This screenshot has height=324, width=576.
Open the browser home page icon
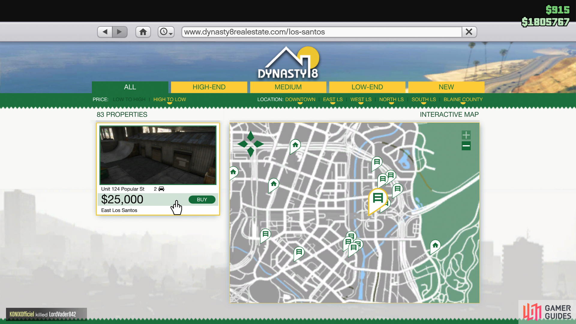point(143,32)
